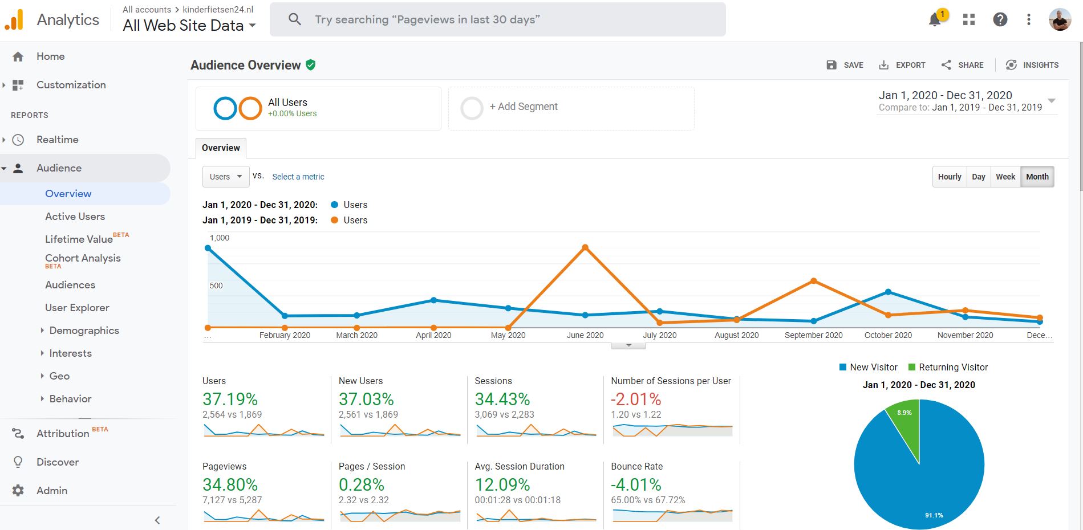The height and width of the screenshot is (530, 1083).
Task: Open the notifications bell
Action: tap(935, 20)
